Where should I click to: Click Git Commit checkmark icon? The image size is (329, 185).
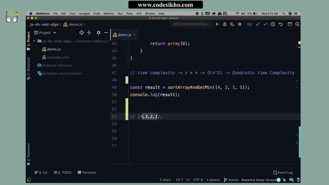click(x=265, y=24)
